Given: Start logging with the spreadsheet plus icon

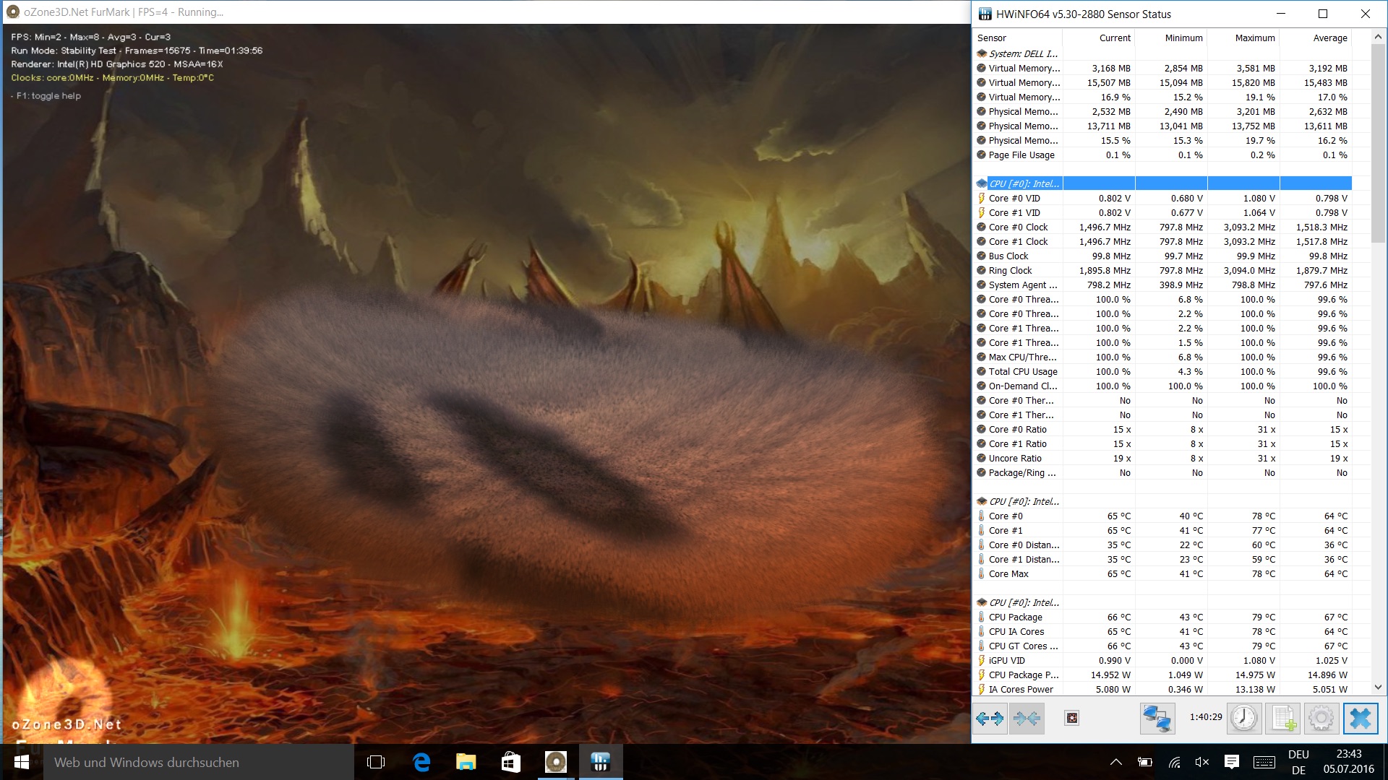Looking at the screenshot, I should point(1283,718).
